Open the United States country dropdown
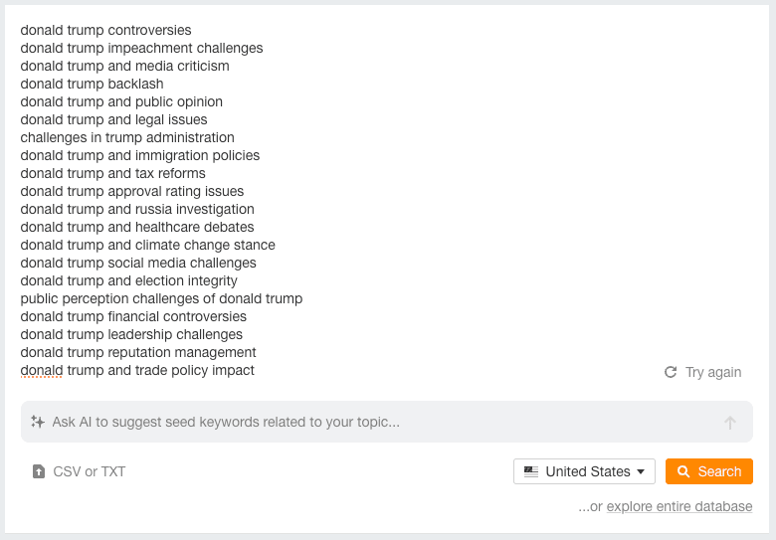776x540 pixels. click(584, 471)
